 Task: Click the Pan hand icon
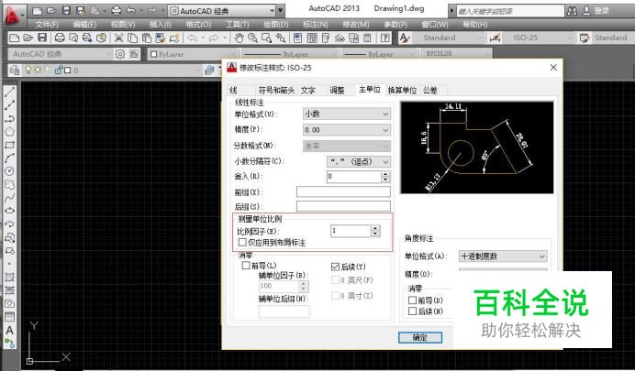[239, 38]
